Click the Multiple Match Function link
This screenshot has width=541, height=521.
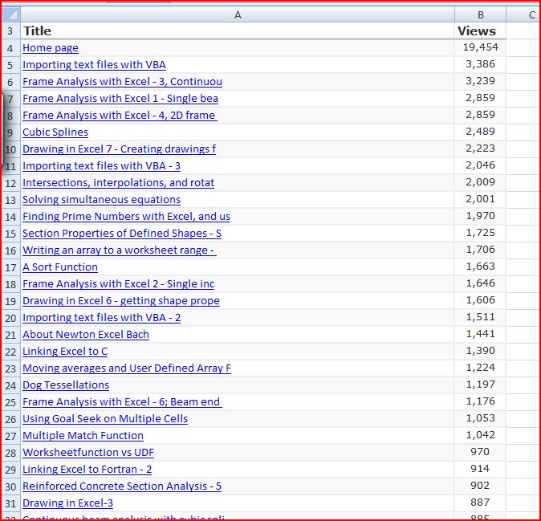click(83, 436)
